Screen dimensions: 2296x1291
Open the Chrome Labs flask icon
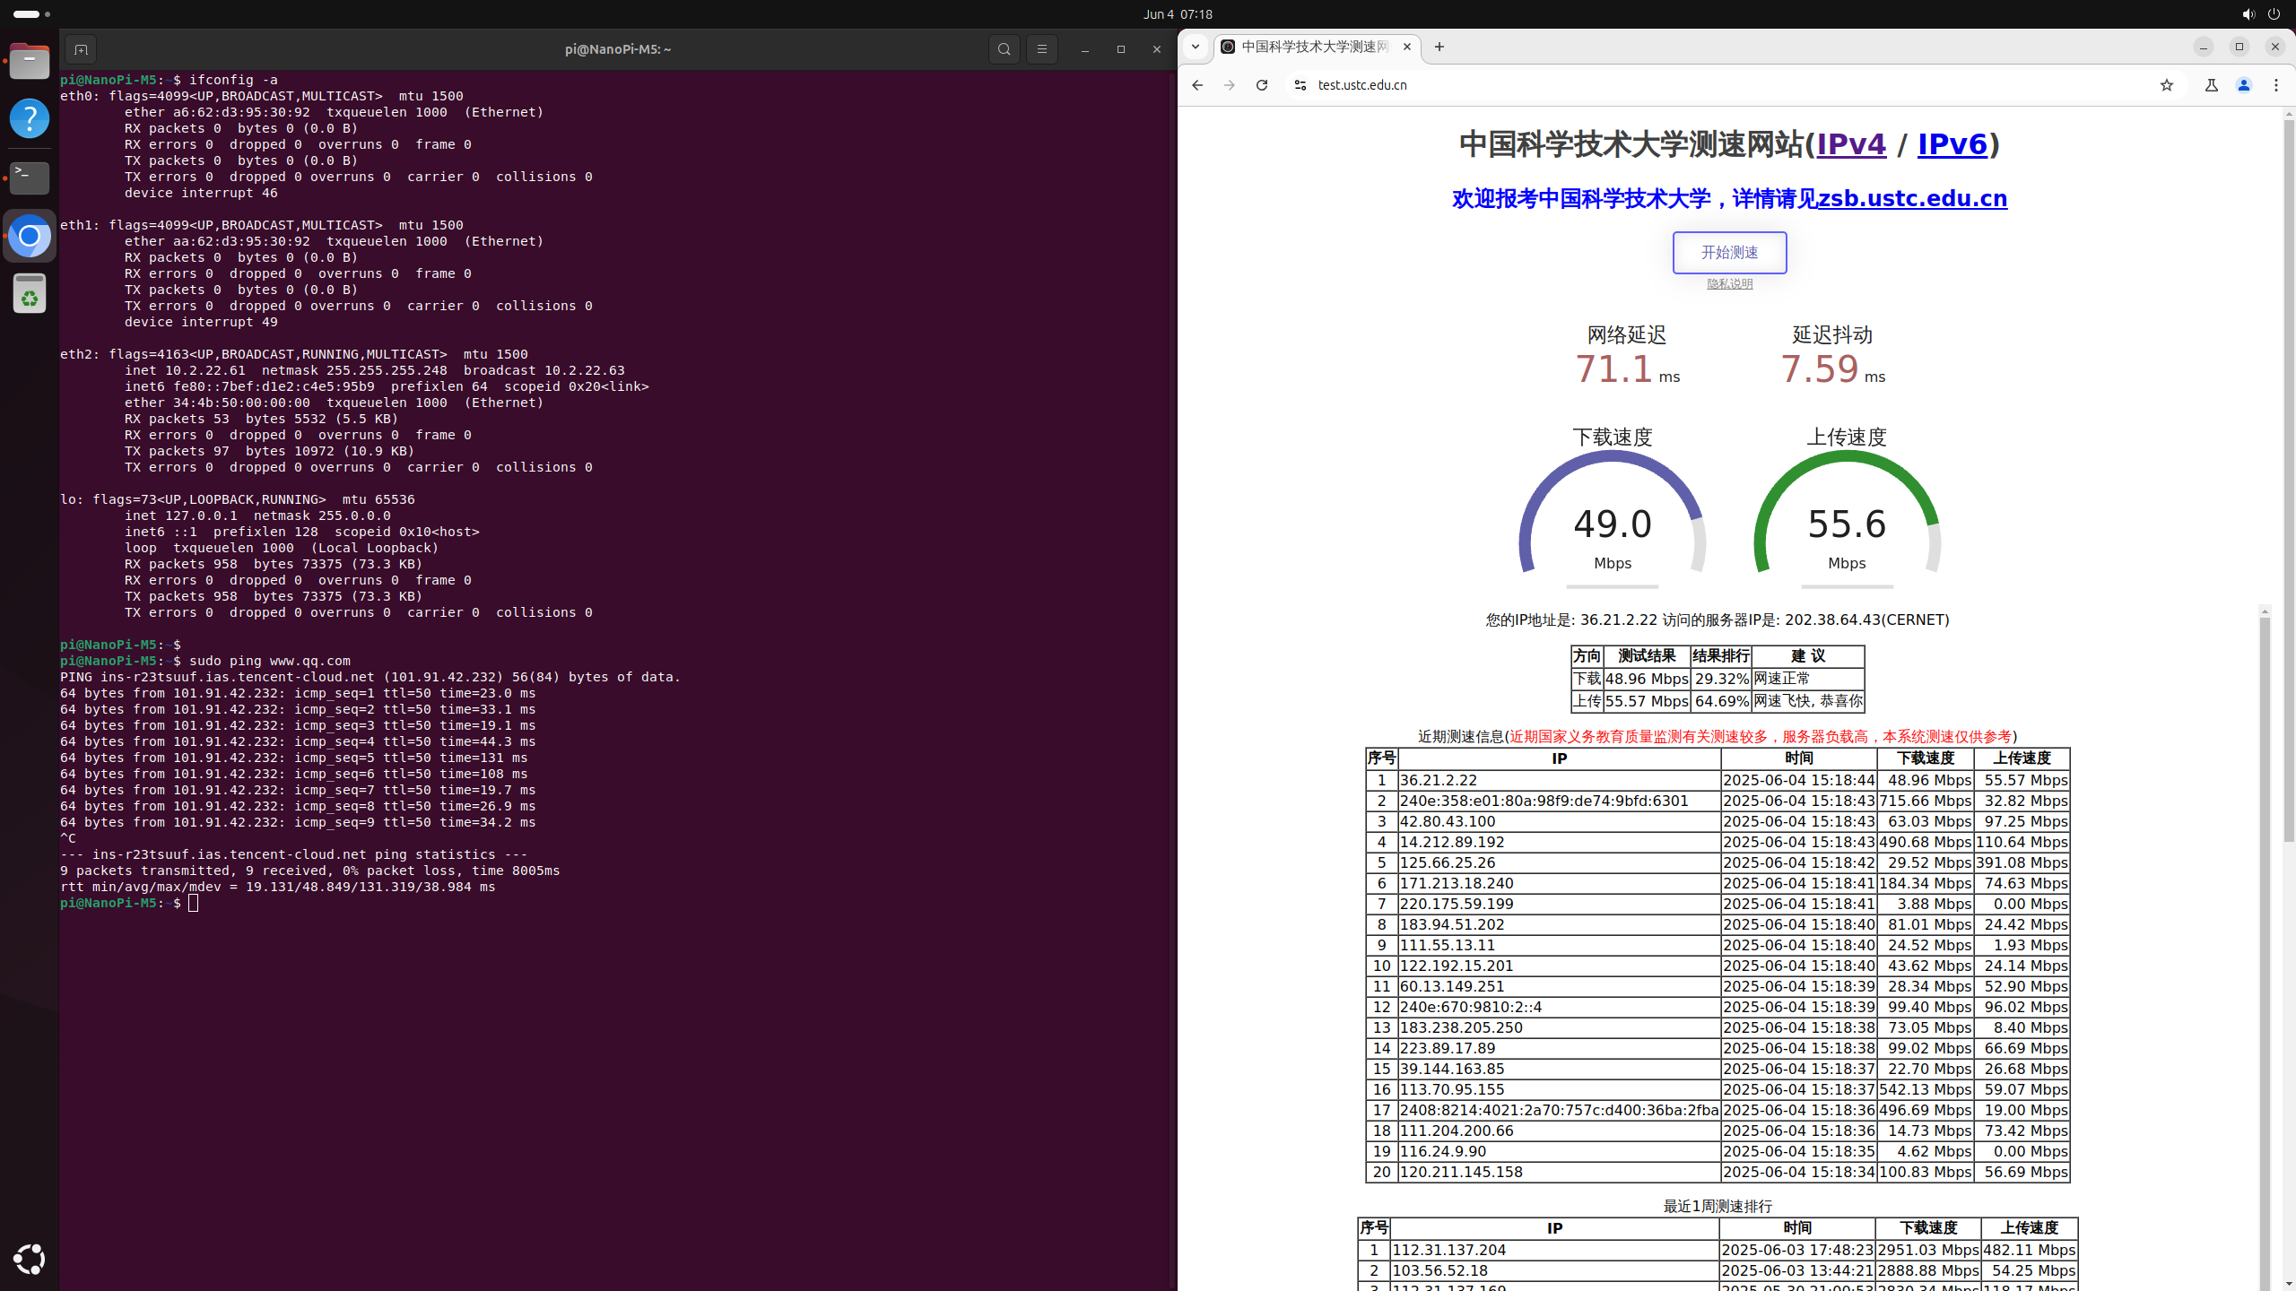(x=2211, y=85)
